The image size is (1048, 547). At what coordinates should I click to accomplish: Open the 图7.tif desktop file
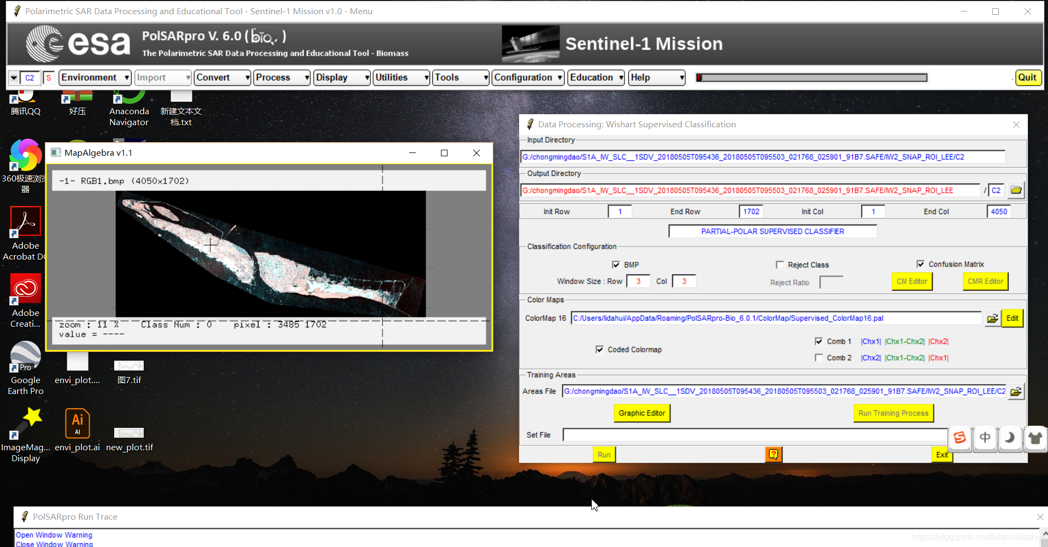pos(129,373)
